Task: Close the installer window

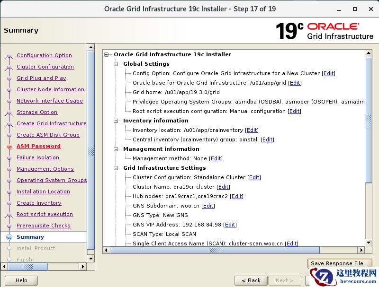Action: (371, 9)
